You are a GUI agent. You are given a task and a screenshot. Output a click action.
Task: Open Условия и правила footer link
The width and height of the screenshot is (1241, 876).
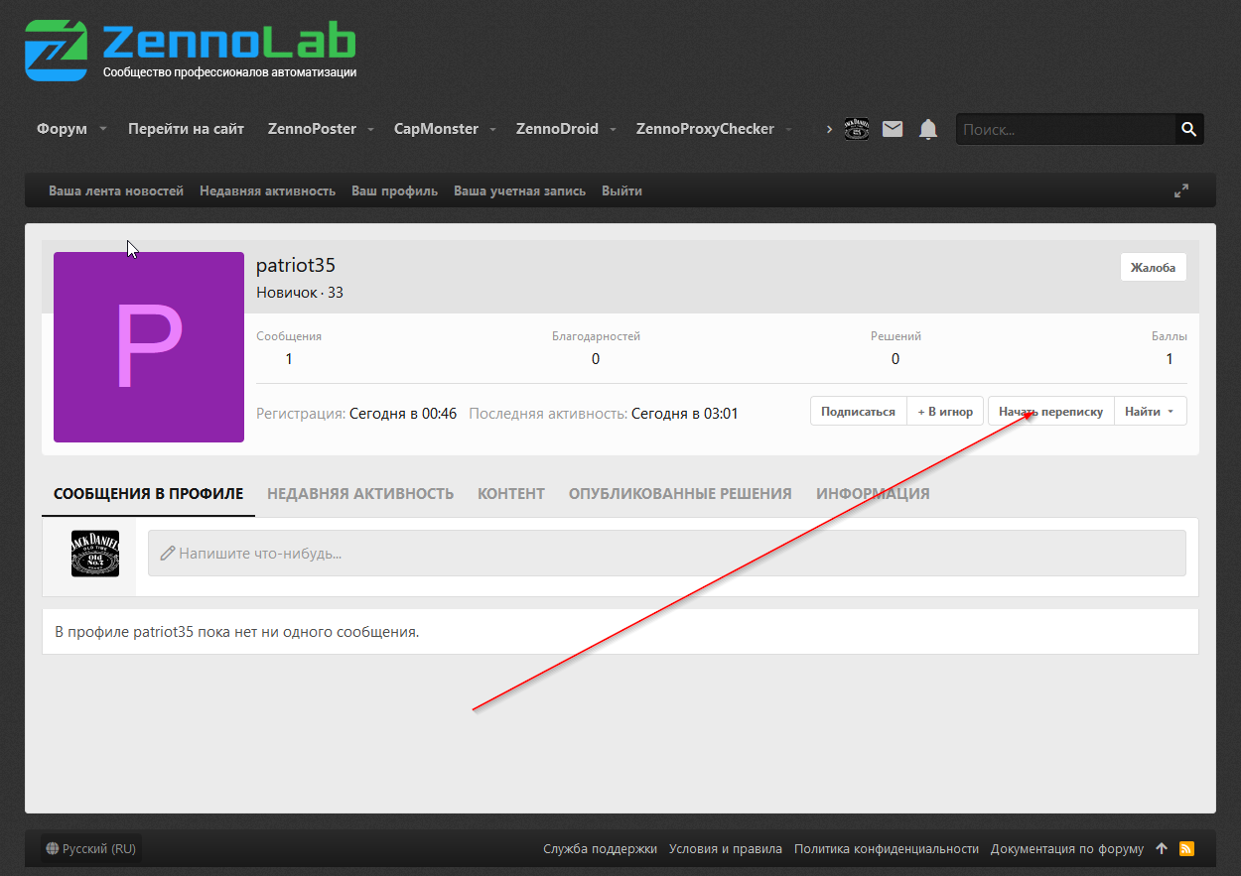pos(726,849)
